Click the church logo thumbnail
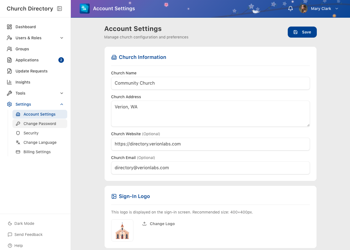The width and height of the screenshot is (350, 250). pyautogui.click(x=122, y=230)
